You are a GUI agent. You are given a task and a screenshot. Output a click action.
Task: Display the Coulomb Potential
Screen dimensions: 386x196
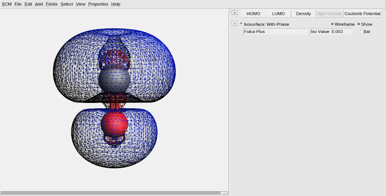(x=362, y=14)
